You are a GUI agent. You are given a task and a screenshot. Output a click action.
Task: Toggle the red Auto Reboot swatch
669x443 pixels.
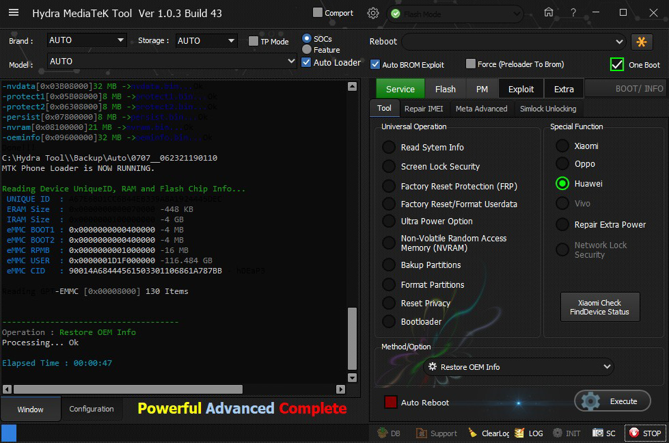390,402
